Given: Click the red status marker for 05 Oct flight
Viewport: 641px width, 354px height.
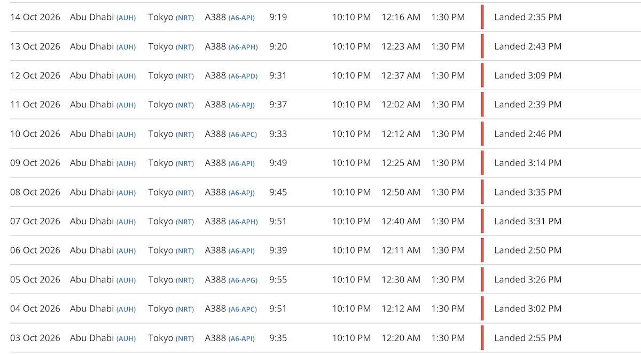Looking at the screenshot, I should (482, 279).
